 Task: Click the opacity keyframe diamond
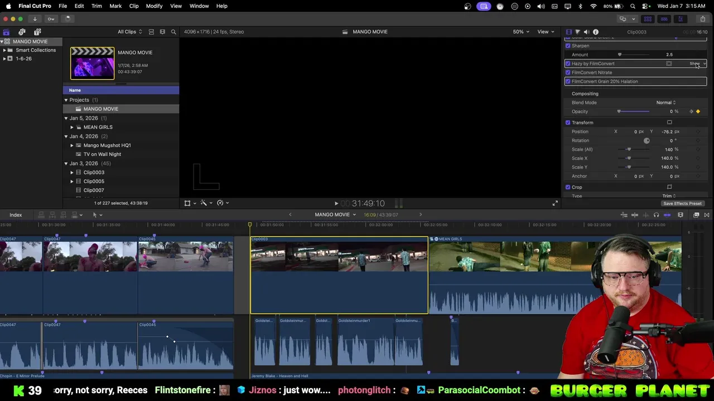[x=698, y=111]
